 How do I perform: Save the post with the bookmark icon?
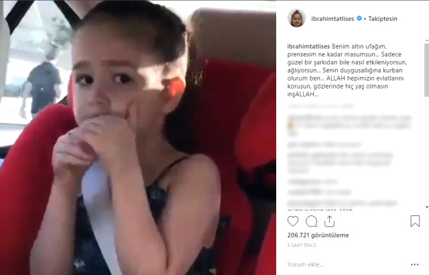pos(415,221)
